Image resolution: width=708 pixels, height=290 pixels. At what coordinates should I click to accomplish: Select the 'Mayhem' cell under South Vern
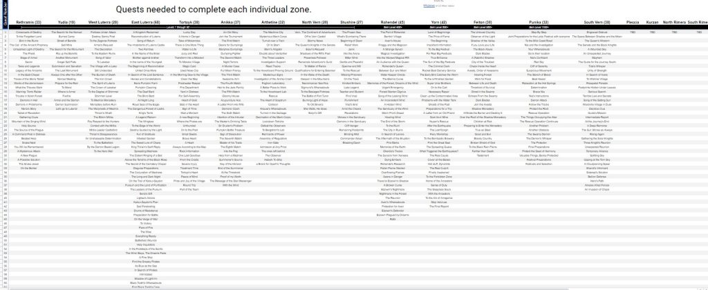(x=597, y=58)
